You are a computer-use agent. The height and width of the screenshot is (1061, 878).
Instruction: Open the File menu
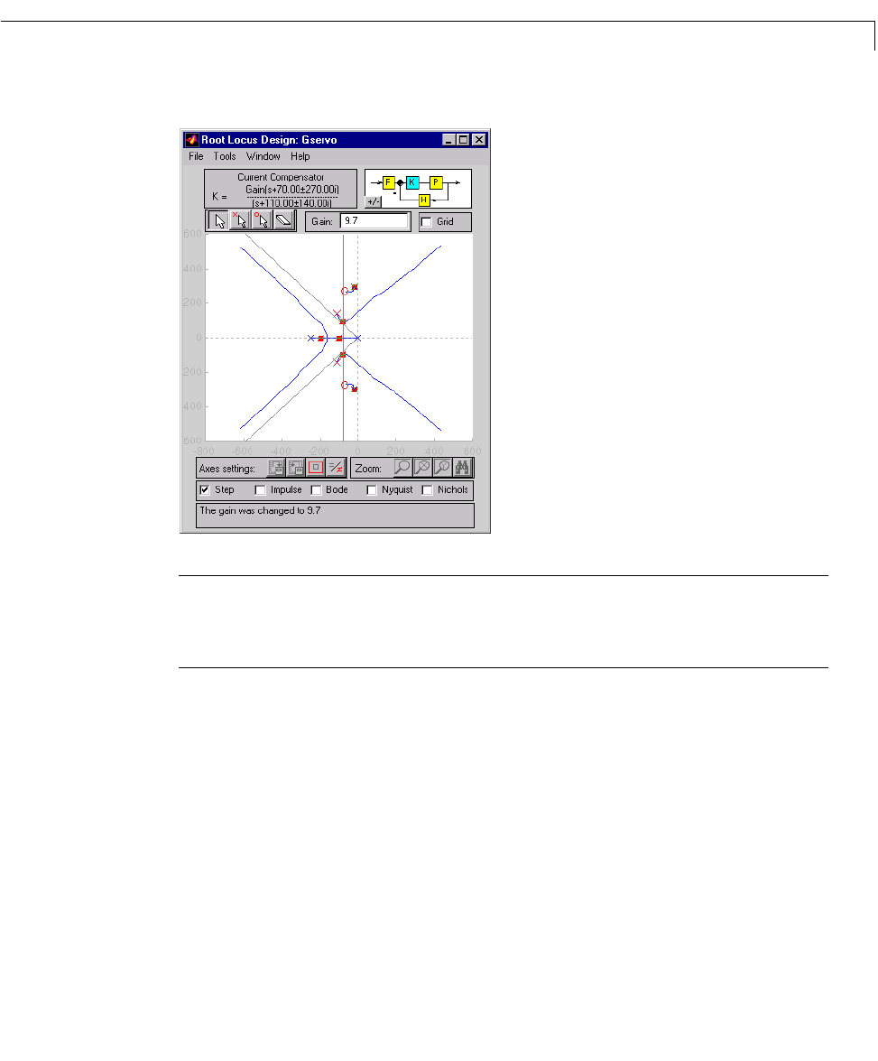[x=196, y=156]
